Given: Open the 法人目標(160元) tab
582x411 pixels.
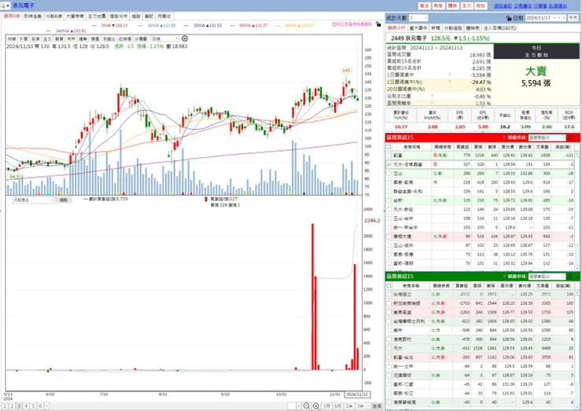Looking at the screenshot, I should pos(500,28).
